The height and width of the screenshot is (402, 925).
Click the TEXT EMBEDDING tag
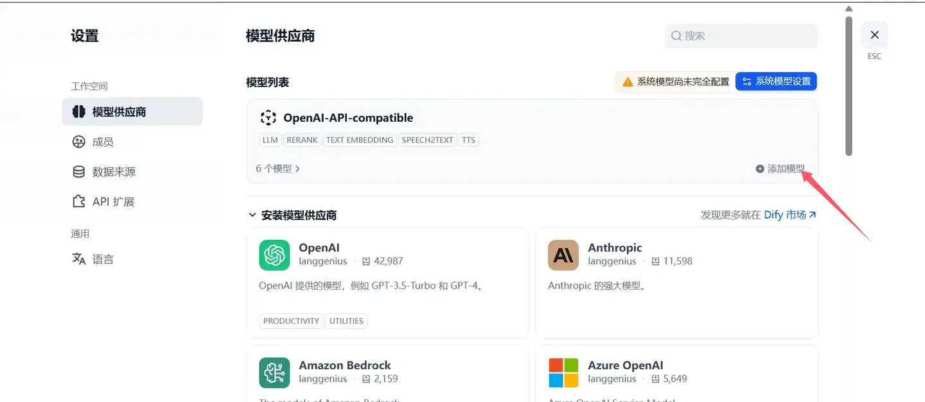pyautogui.click(x=360, y=140)
